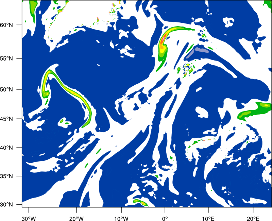Image resolution: width=272 pixels, height=221 pixels.
Task: Click the 20°W longitude label
Action: (x=76, y=219)
